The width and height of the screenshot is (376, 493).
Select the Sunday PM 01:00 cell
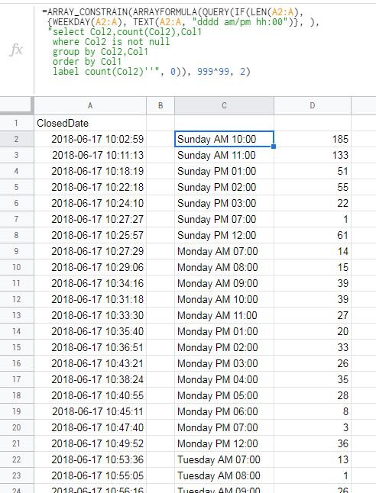pyautogui.click(x=224, y=171)
